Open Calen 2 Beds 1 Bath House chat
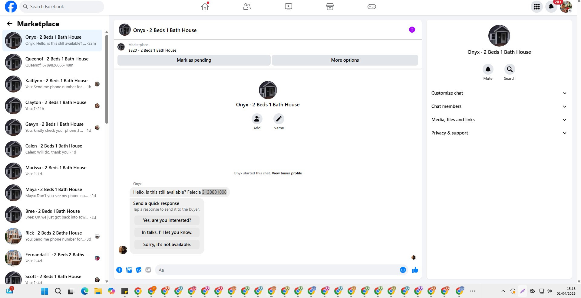Screen dimensions: 581x298 [52, 149]
